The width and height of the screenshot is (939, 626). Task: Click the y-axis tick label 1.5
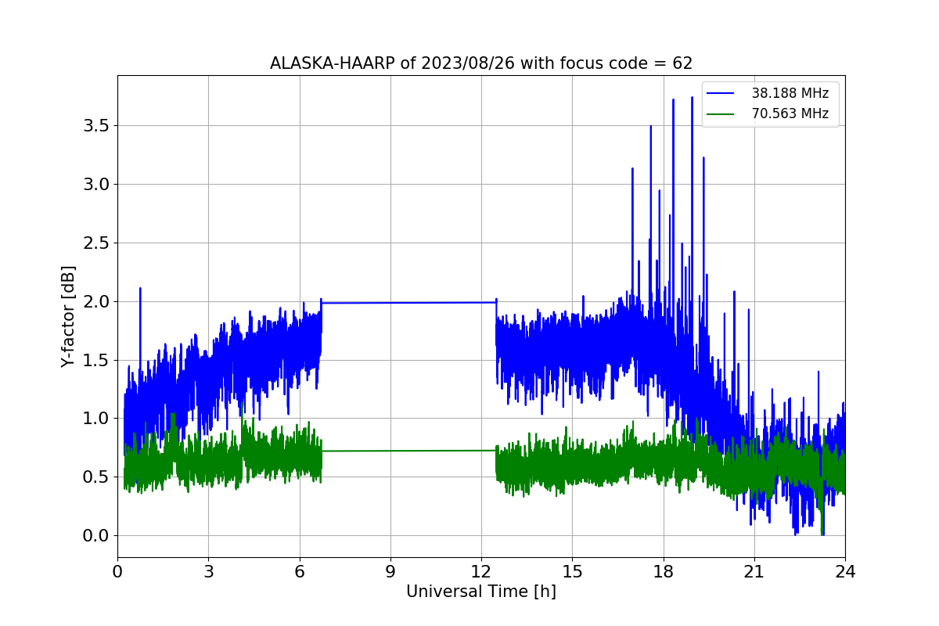coord(96,360)
